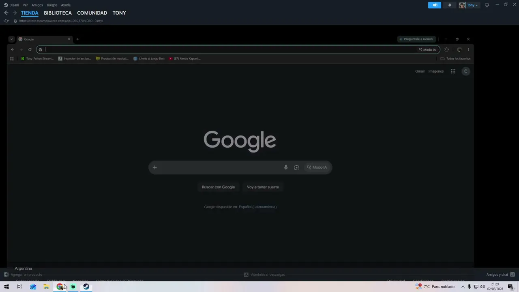This screenshot has width=519, height=292.
Task: Reload the Steam store page
Action: (x=6, y=21)
